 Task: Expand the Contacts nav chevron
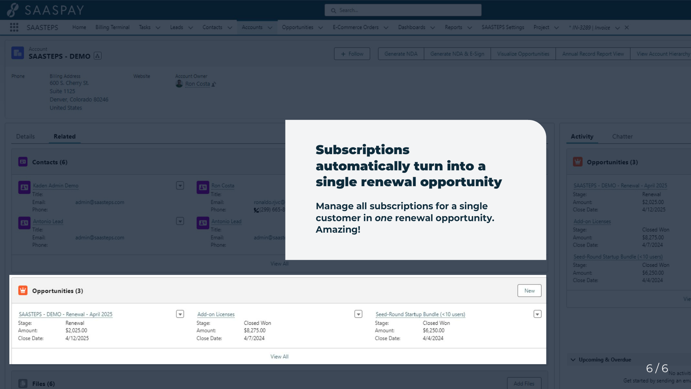[x=230, y=28]
